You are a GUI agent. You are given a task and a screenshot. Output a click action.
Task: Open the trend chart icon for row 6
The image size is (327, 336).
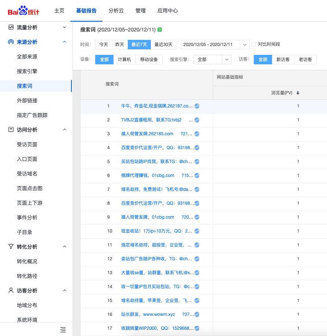coord(197,175)
